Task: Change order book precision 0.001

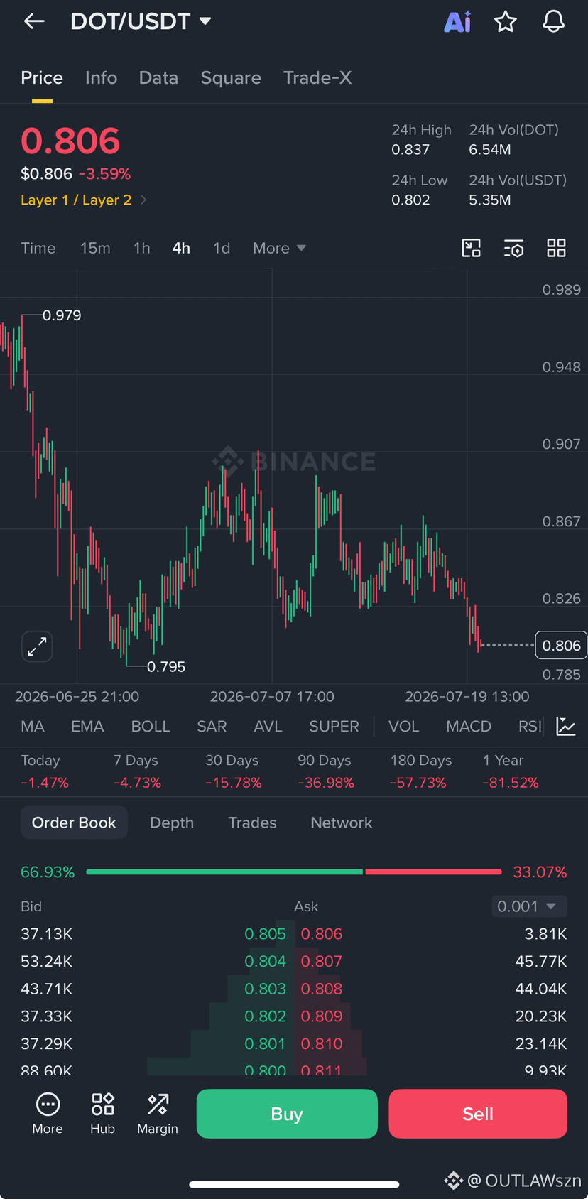Action: click(529, 906)
